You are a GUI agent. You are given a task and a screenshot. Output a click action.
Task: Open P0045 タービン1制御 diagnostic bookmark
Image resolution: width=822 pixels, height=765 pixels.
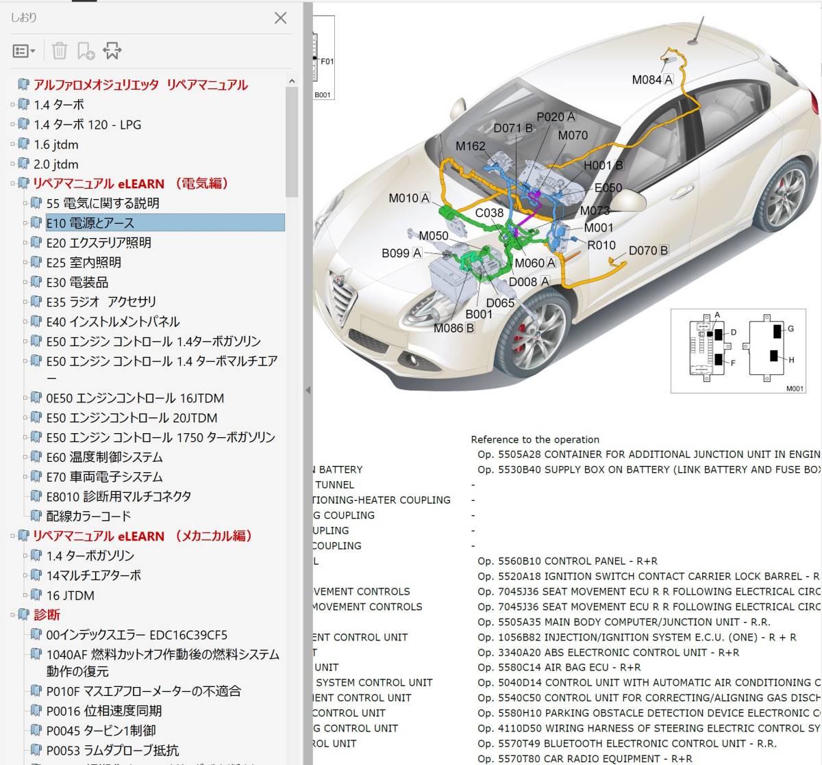[101, 731]
